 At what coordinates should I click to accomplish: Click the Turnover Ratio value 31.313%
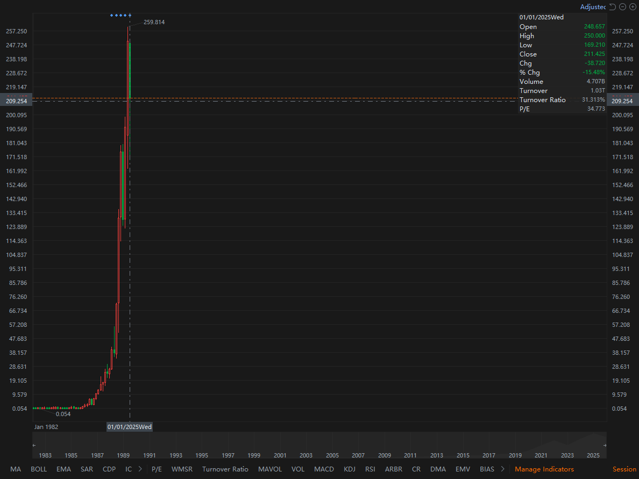(593, 100)
